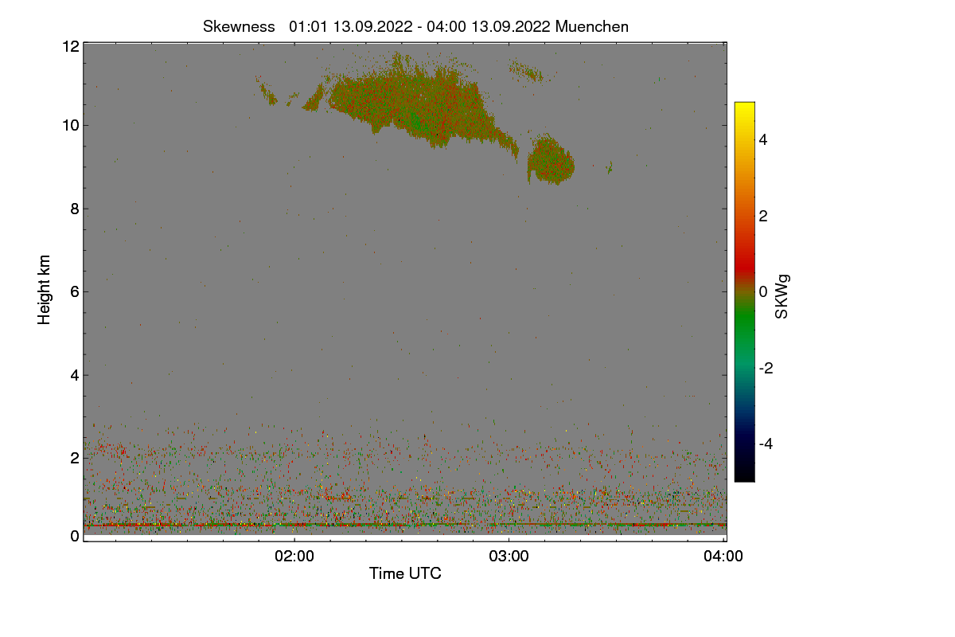Image resolution: width=955 pixels, height=637 pixels.
Task: Click the small round cloud blob after 03:00
Action: (x=550, y=161)
